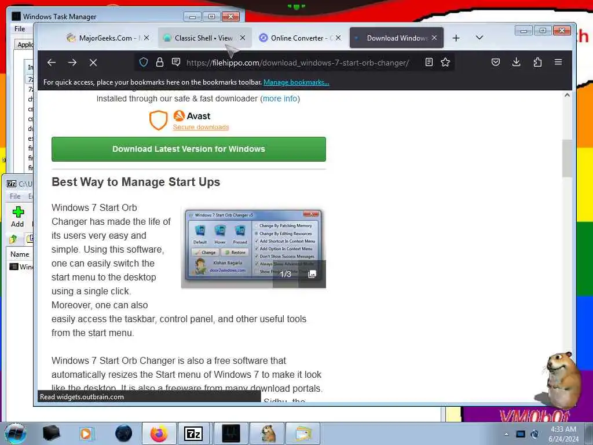593x445 pixels.
Task: Click Download Latest Version for Windows button
Action: pyautogui.click(x=189, y=149)
